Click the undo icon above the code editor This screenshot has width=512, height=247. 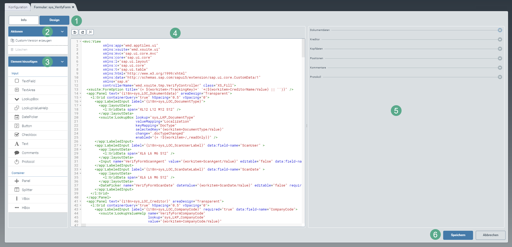click(75, 32)
